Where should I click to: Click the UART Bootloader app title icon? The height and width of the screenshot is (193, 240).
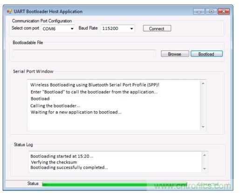coord(9,11)
